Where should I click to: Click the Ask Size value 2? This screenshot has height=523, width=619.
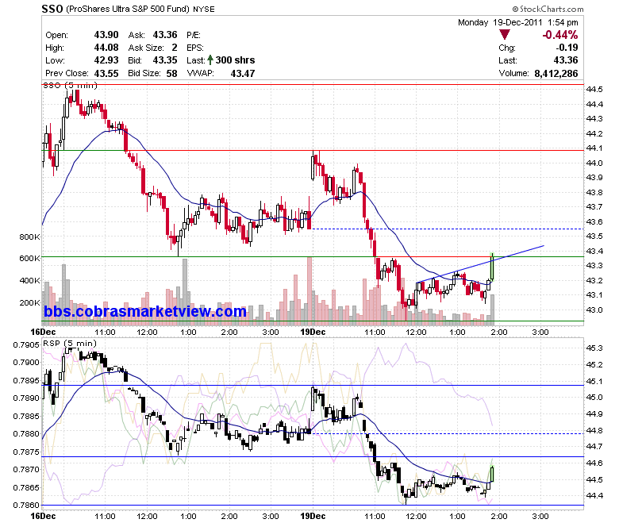[175, 48]
